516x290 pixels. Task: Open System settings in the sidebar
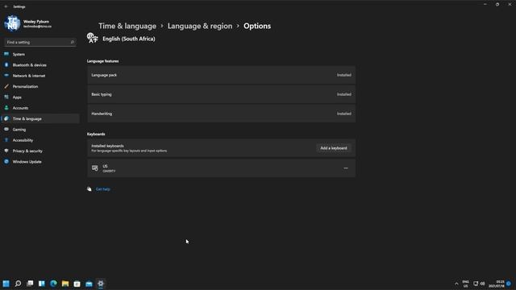40,54
